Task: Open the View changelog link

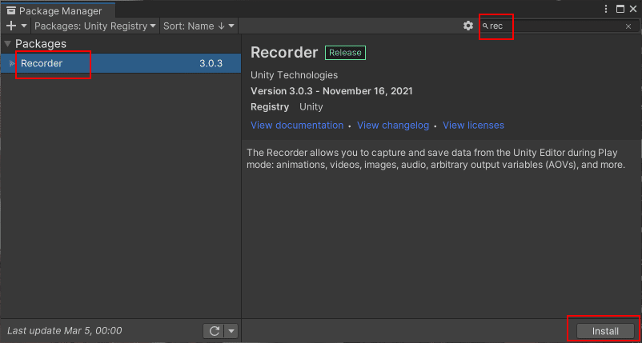Action: click(x=393, y=125)
